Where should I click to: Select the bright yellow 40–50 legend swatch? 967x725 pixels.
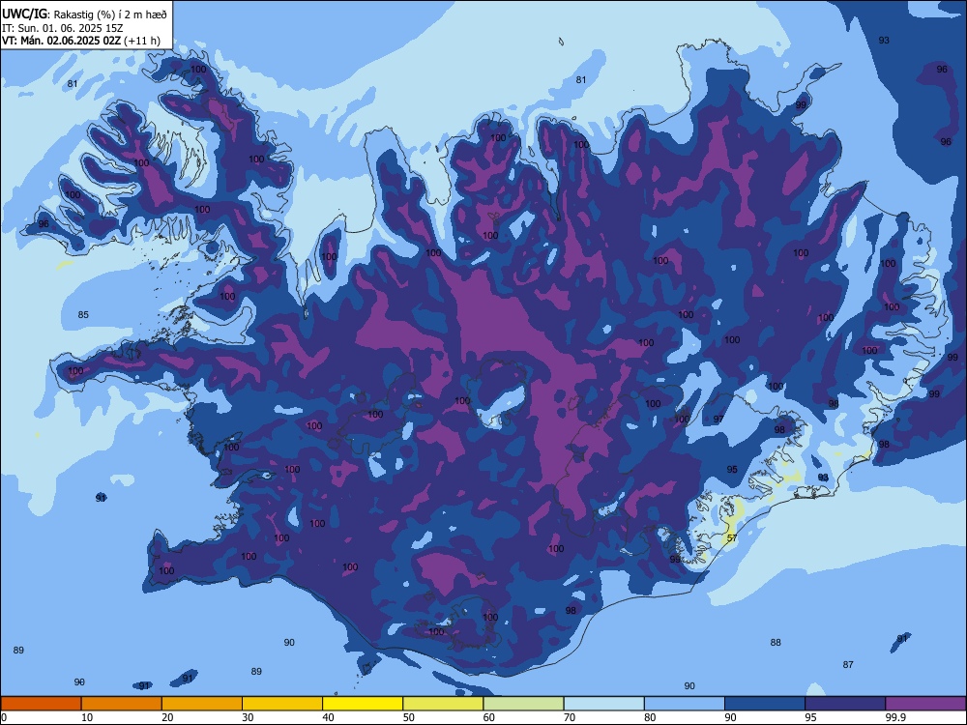[363, 704]
